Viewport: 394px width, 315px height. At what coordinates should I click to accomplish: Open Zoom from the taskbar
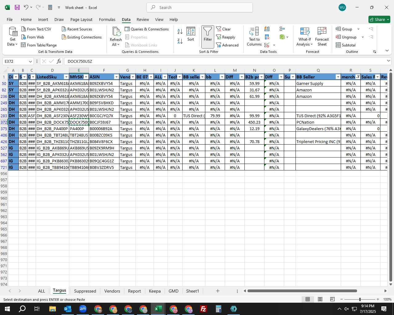click(x=83, y=309)
